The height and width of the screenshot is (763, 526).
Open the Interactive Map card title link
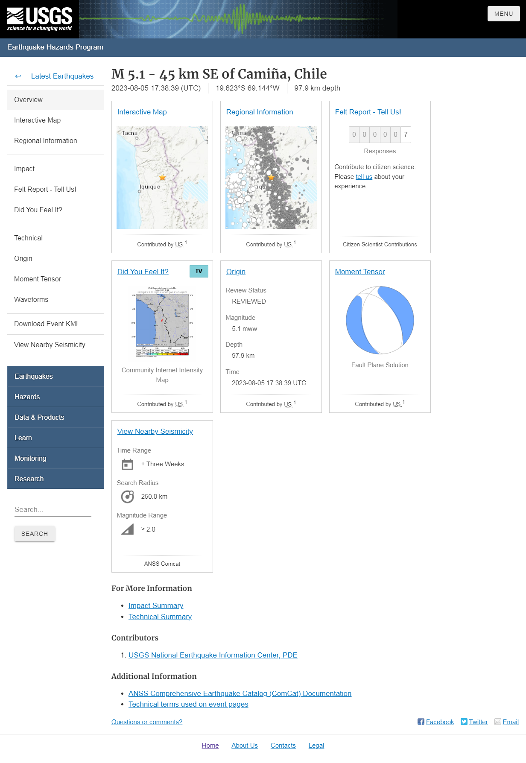point(142,112)
